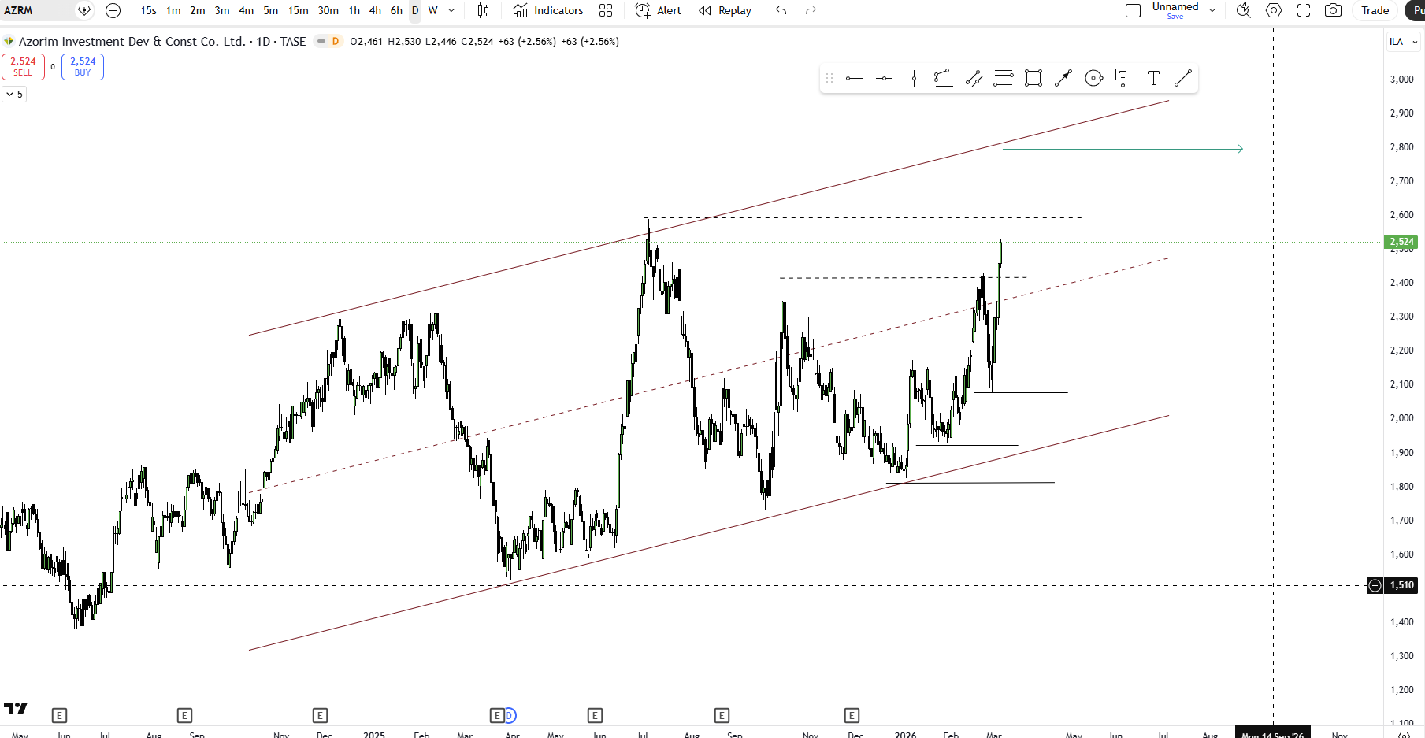Screen dimensions: 1425x738
Task: Click the compare or add symbol plus icon
Action: coord(113,10)
